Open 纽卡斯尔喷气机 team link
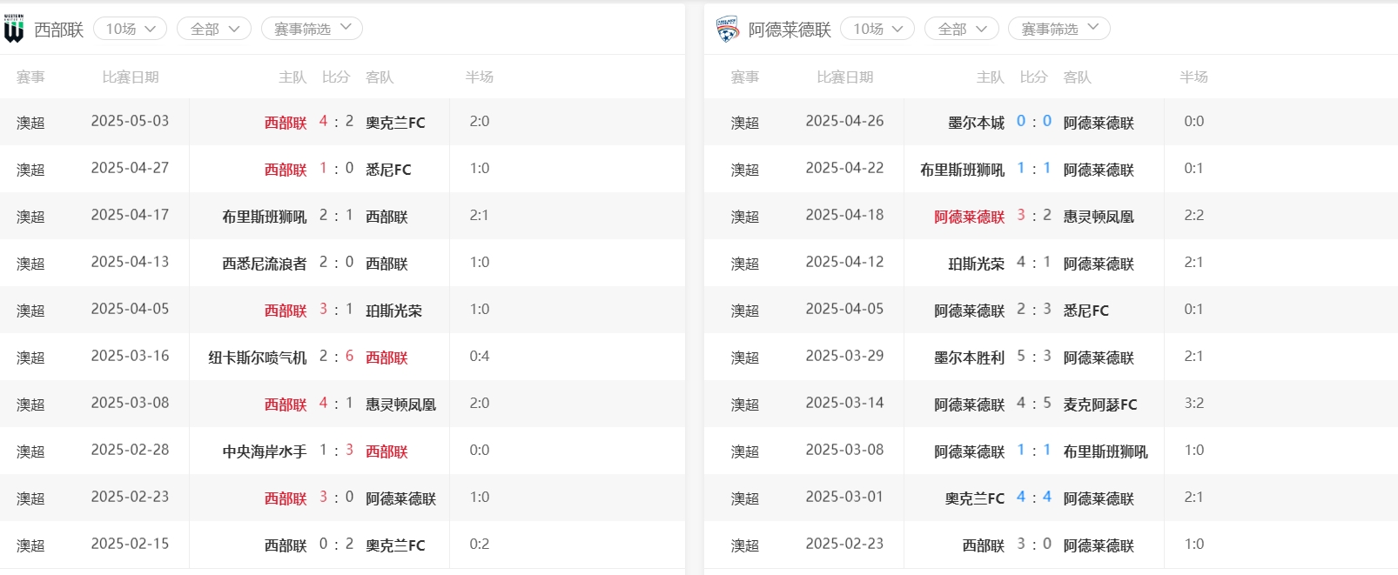Viewport: 1398px width, 575px height. (x=257, y=358)
